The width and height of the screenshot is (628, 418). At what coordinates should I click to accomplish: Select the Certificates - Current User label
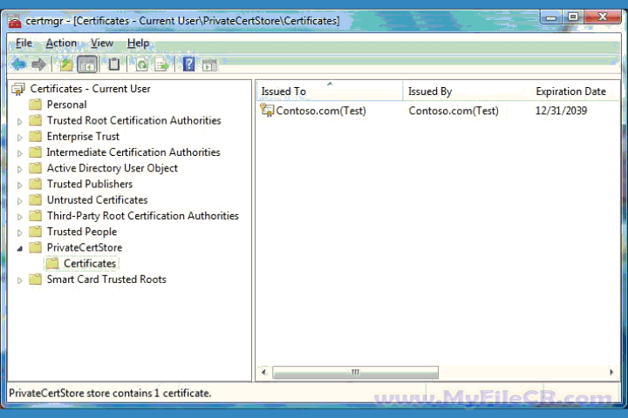[90, 89]
